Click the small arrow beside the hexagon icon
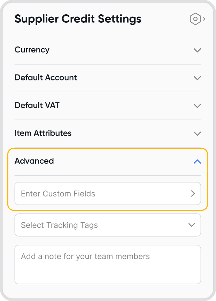The height and width of the screenshot is (301, 216). [204, 19]
